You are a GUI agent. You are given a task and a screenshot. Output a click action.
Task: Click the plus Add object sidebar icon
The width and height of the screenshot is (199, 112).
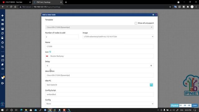click(2, 16)
